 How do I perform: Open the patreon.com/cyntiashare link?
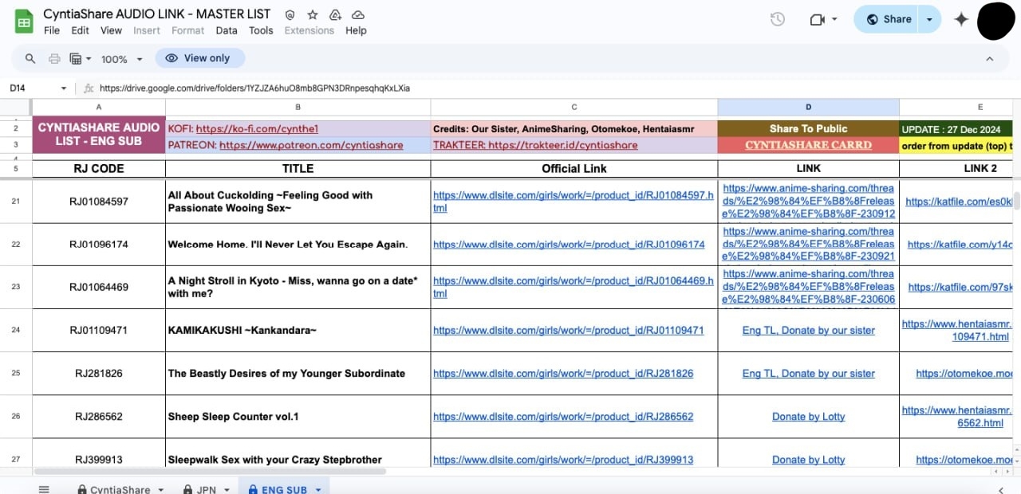[x=311, y=145]
